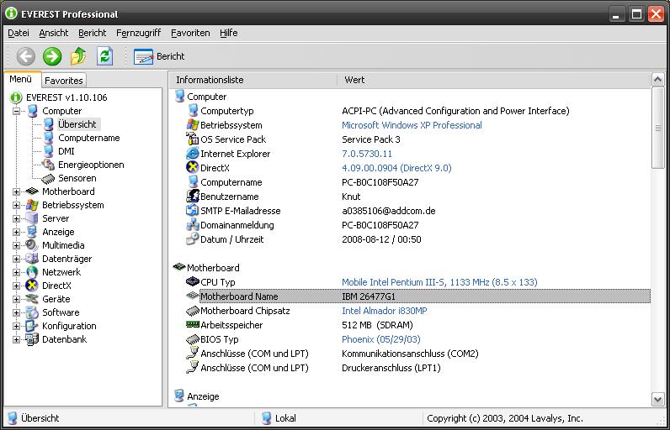Refresh the information using the toolbar icon

(104, 56)
